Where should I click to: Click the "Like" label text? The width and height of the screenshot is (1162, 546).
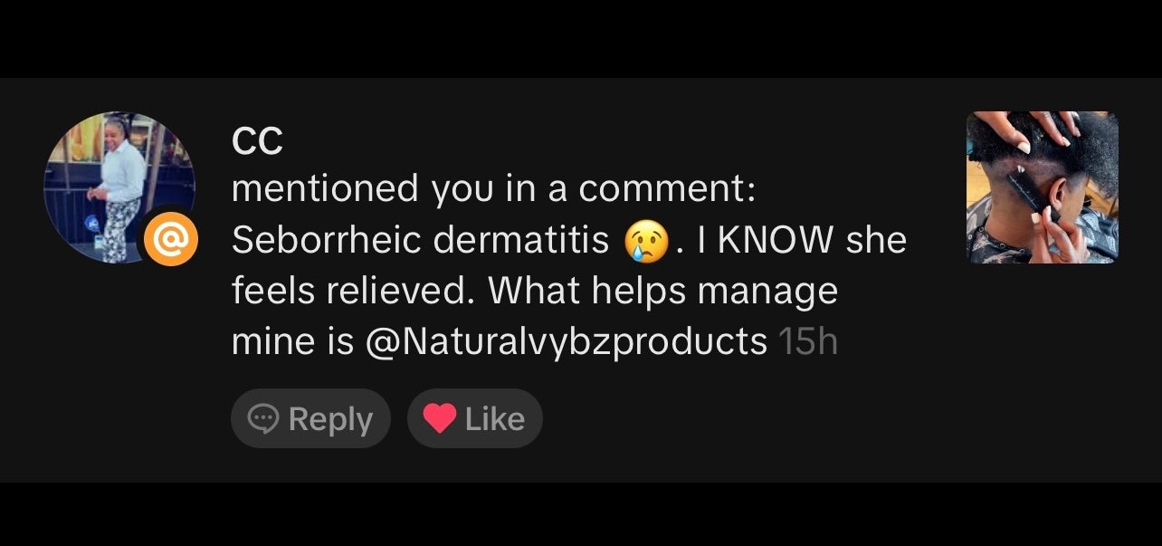[x=495, y=419]
